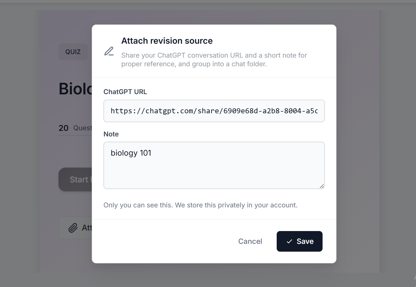Click the paperclip icon on the Attach button

pos(73,228)
